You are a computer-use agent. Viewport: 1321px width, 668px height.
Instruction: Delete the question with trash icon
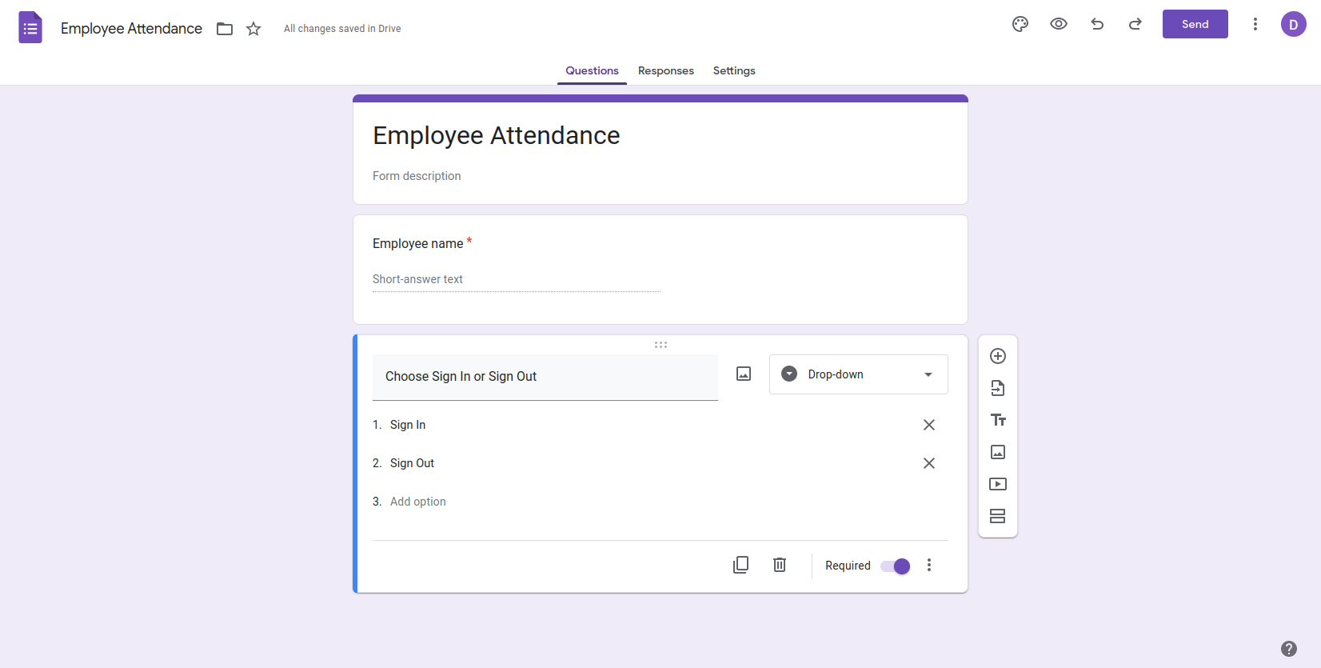[780, 565]
